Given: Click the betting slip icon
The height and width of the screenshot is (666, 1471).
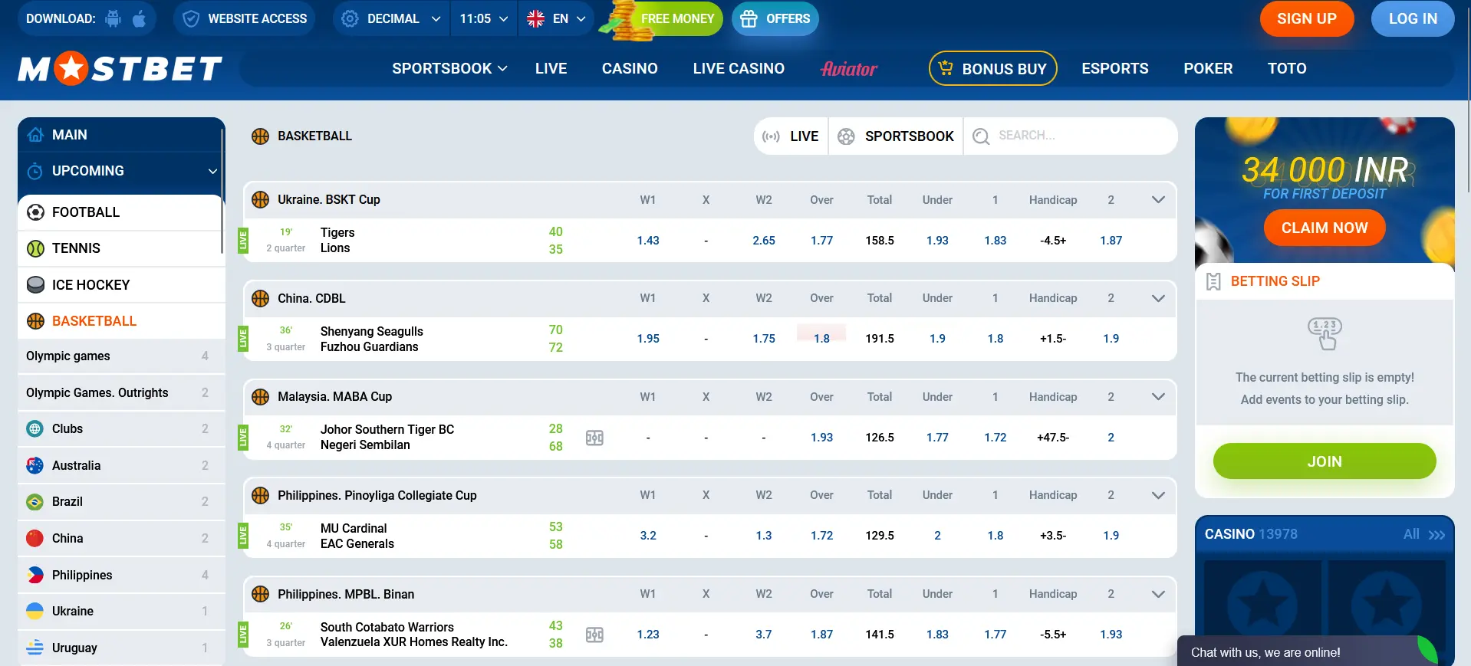Looking at the screenshot, I should pos(1213,281).
